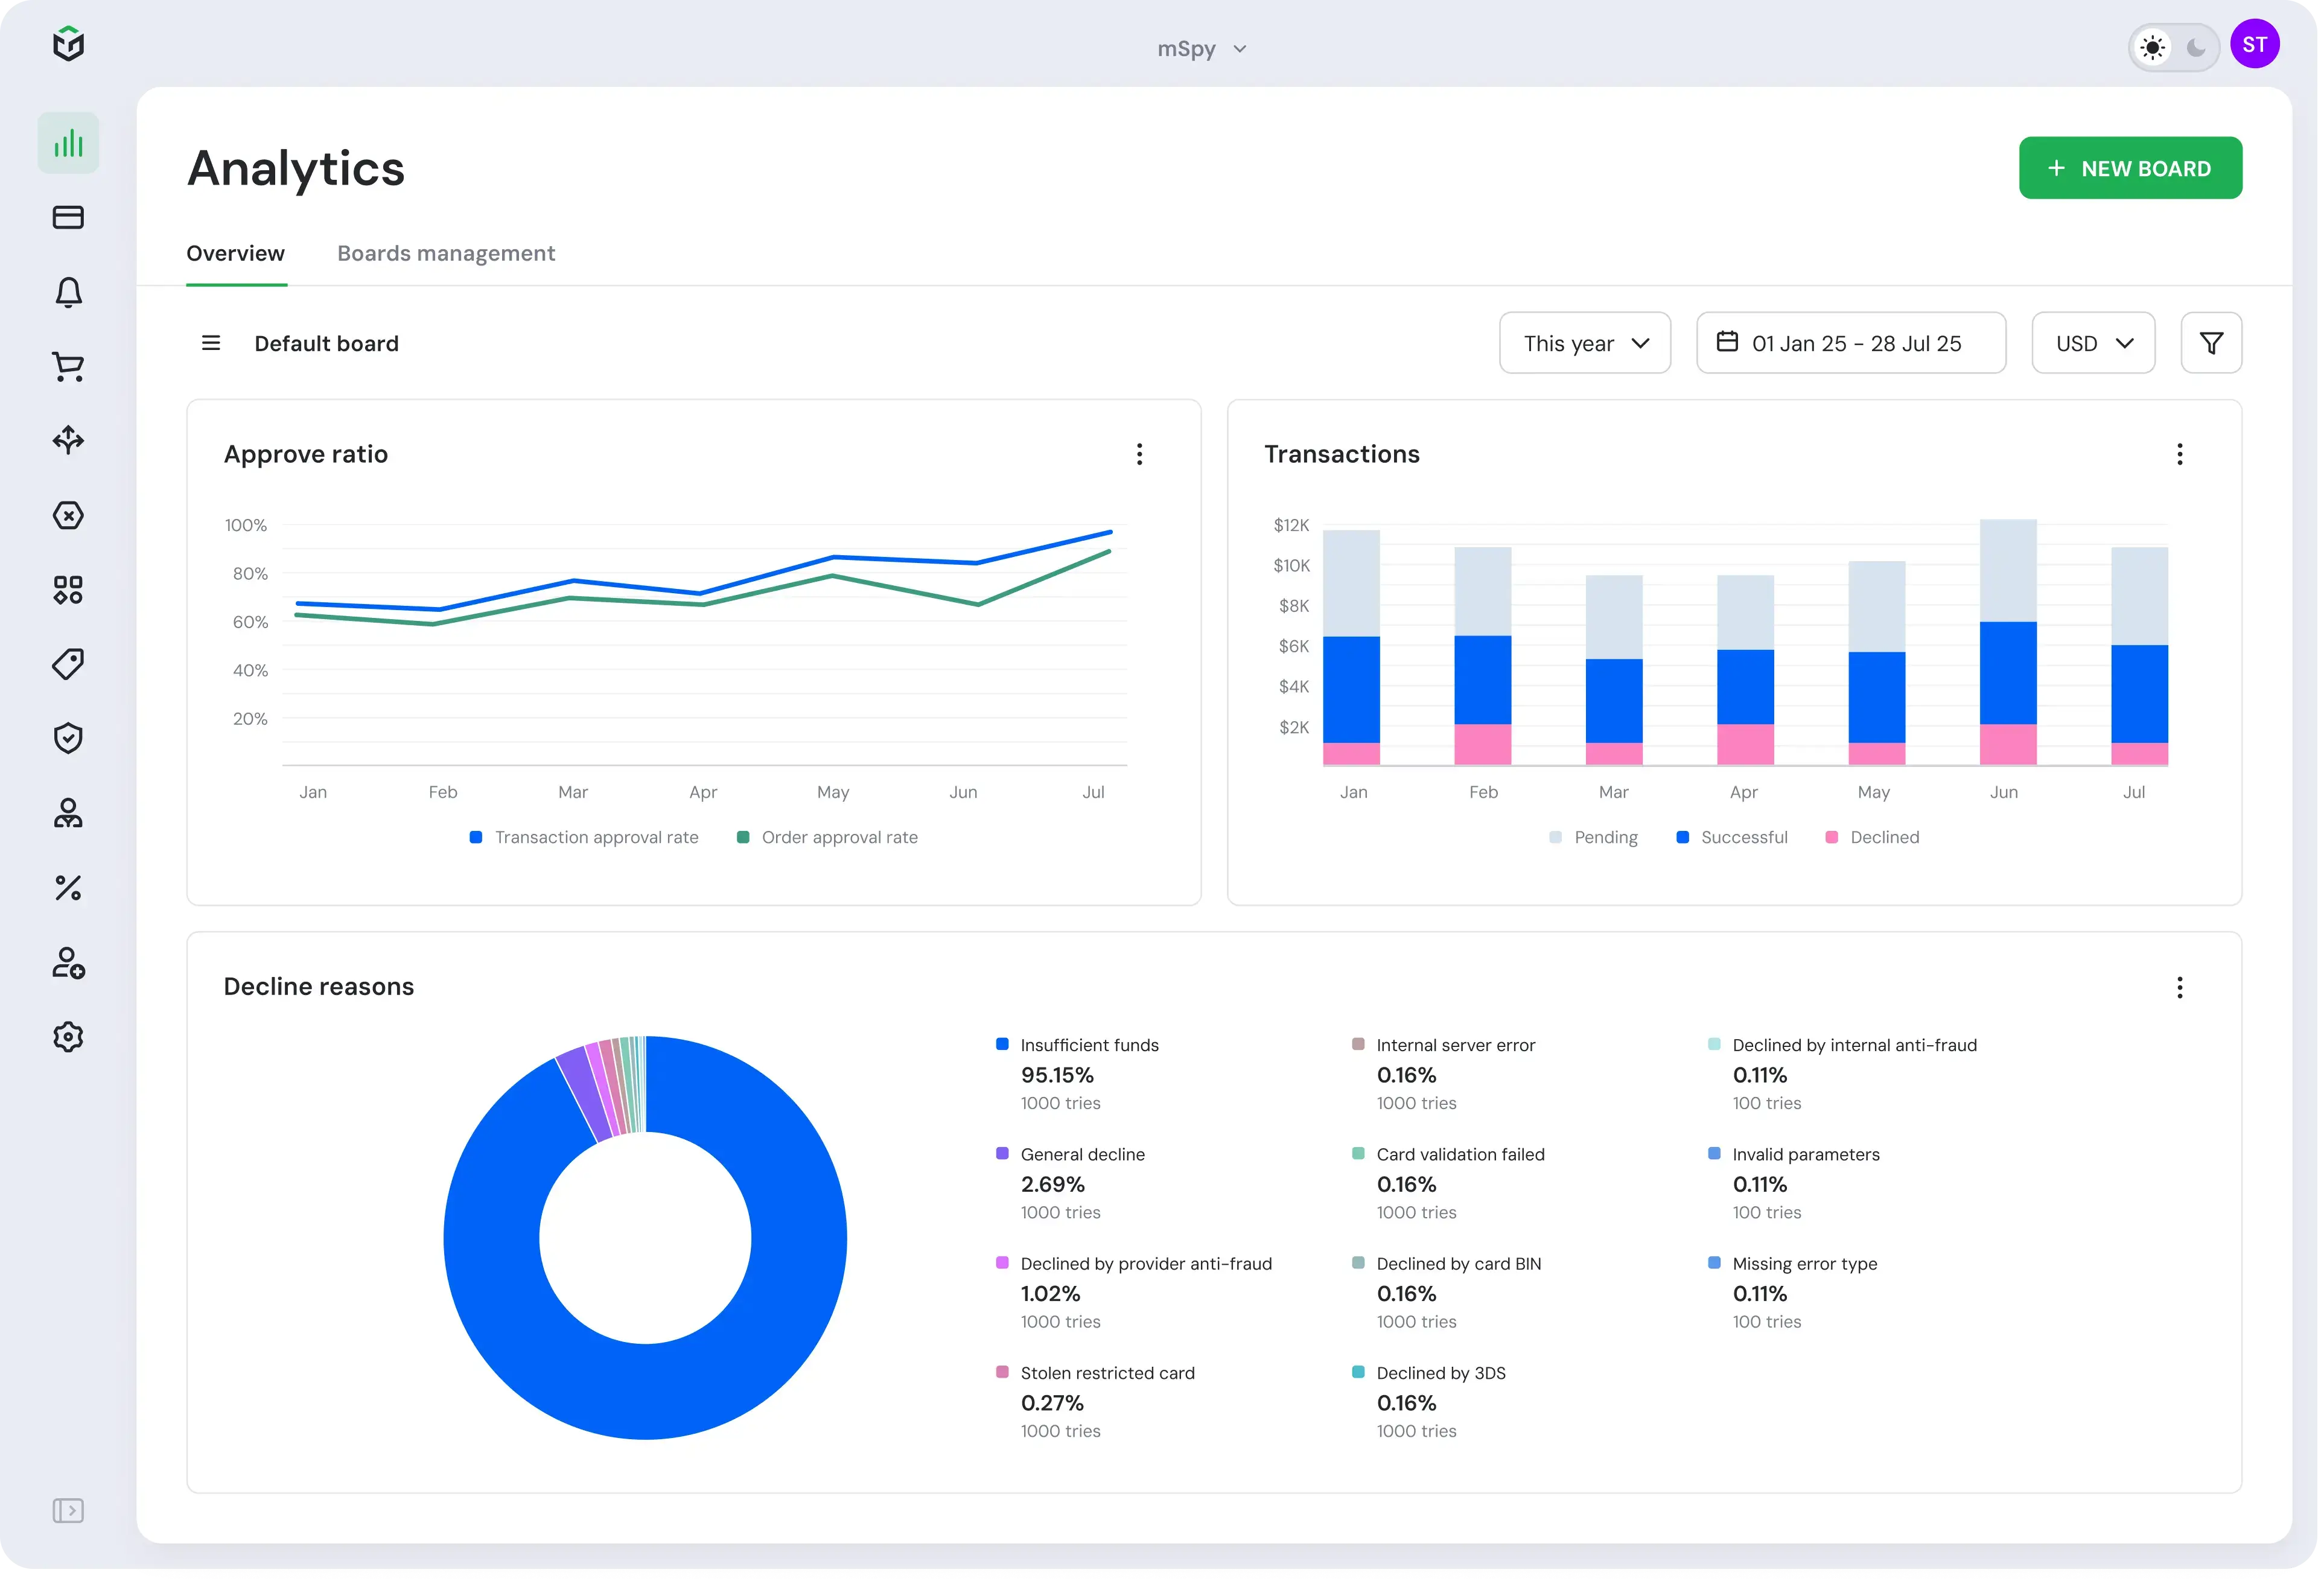The image size is (2324, 1587).
Task: Click the NEW BOARD button
Action: 2130,168
